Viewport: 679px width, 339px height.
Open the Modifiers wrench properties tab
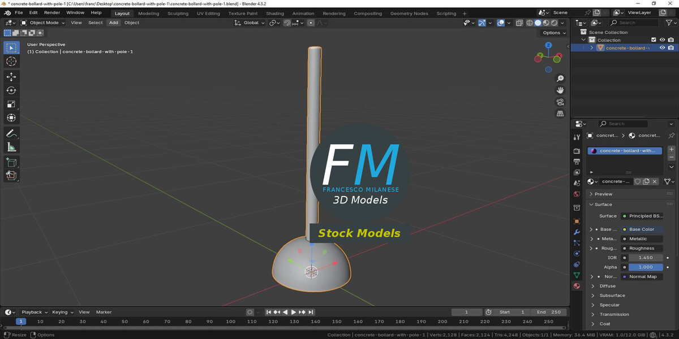[577, 232]
